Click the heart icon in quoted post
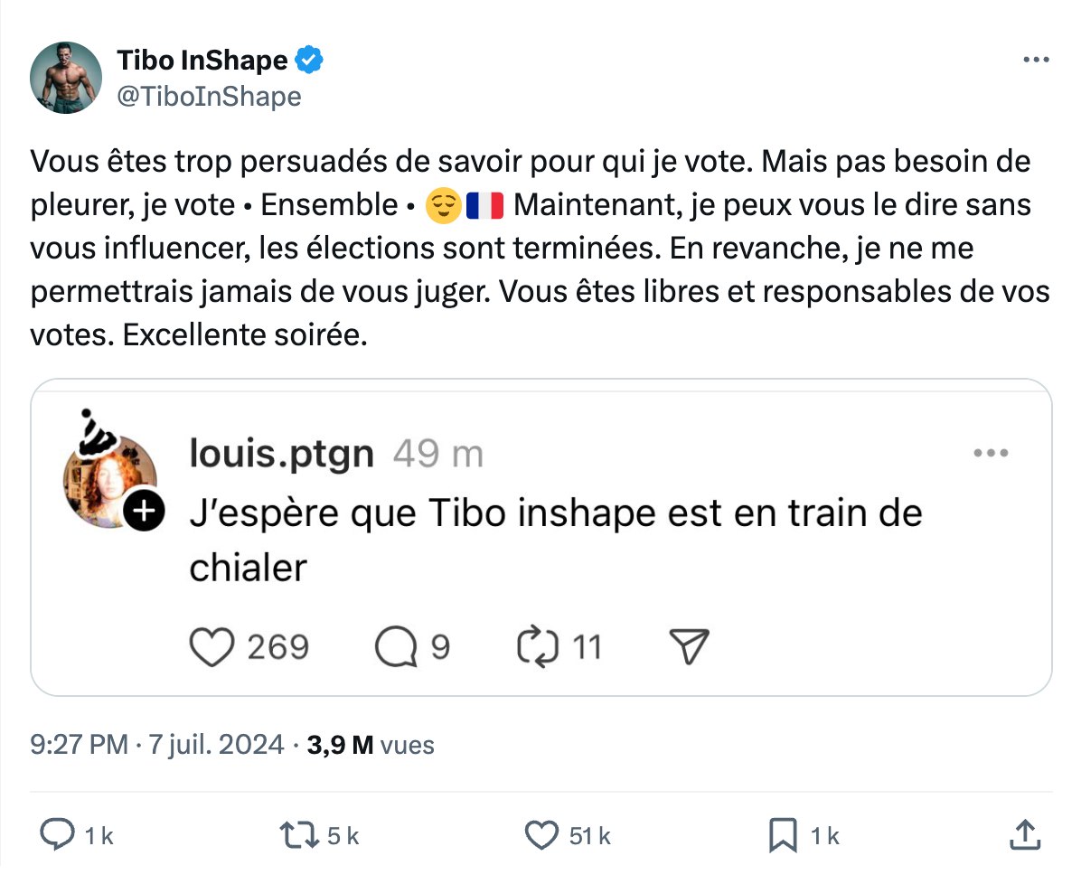This screenshot has width=1081, height=884. [x=211, y=647]
